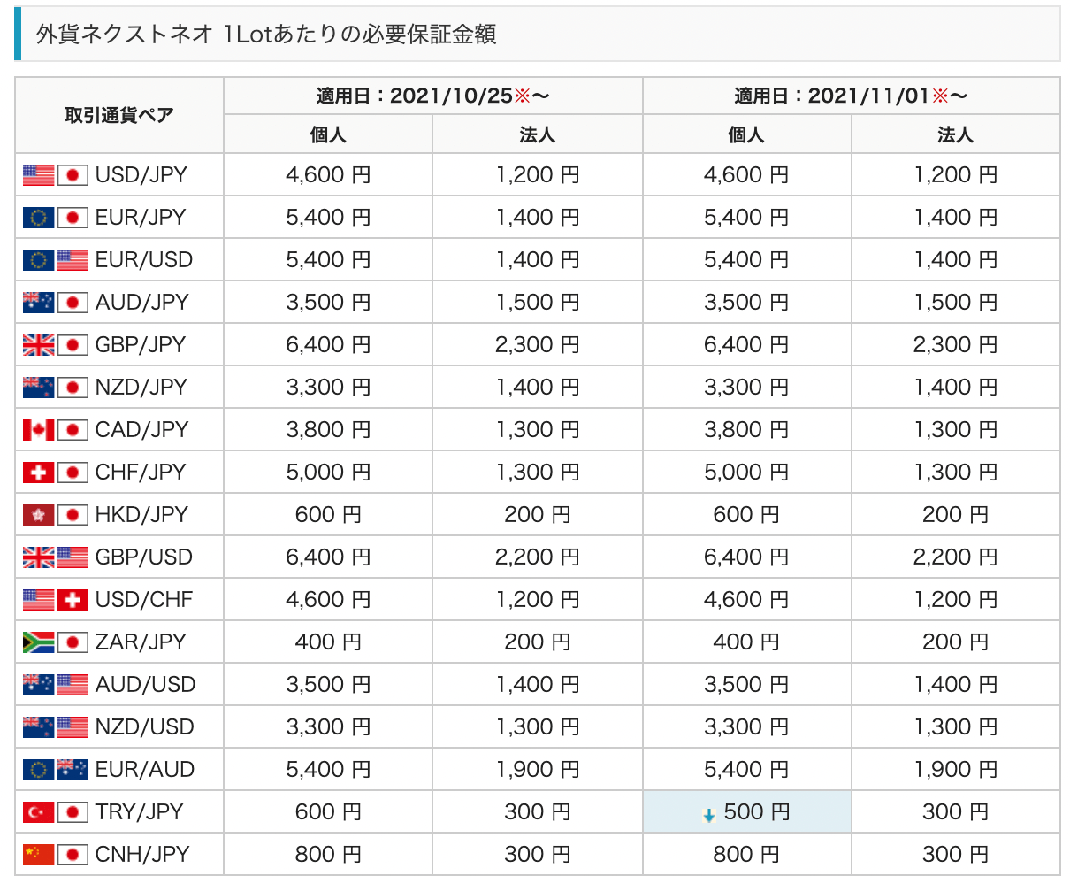The width and height of the screenshot is (1070, 876).
Task: Click the EU flag in EUR/AUD row
Action: pos(39,770)
